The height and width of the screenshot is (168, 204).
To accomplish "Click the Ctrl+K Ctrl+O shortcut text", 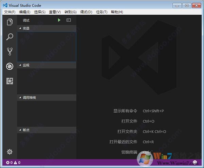I will click(x=154, y=131).
